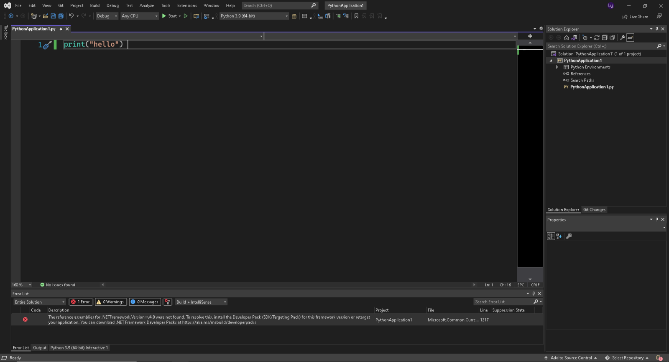Click the notifications bell in status bar
The width and height of the screenshot is (669, 362).
tap(659, 358)
